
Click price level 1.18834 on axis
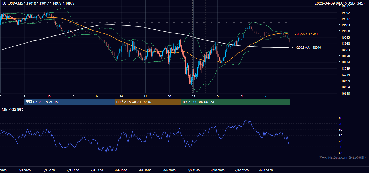click(x=345, y=62)
